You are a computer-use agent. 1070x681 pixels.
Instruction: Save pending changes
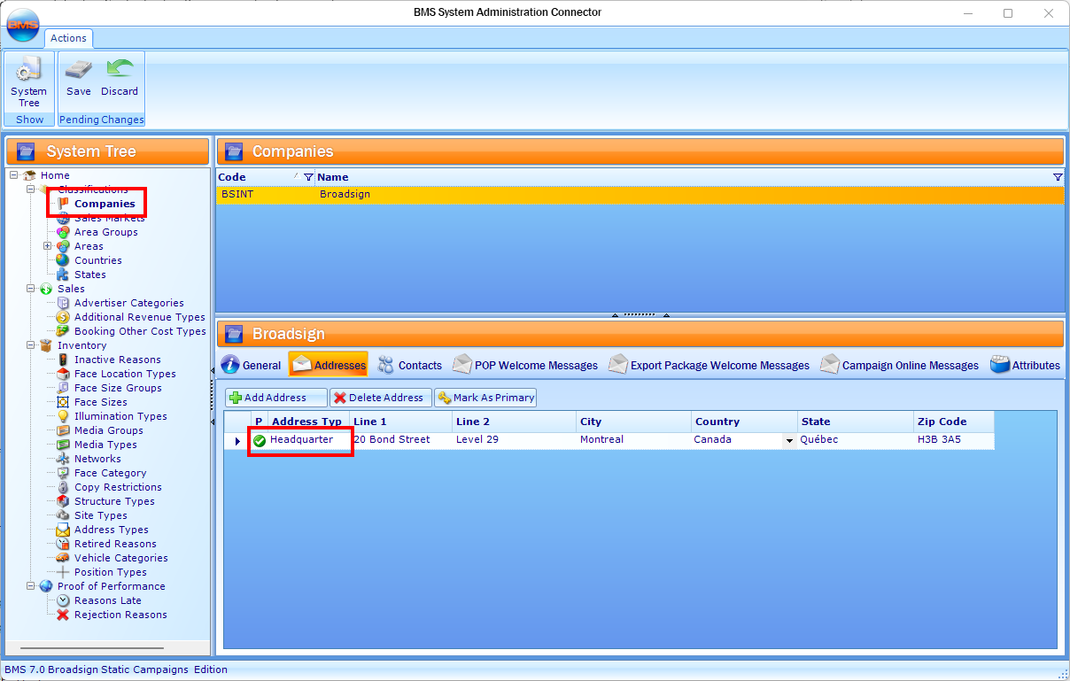[x=78, y=78]
